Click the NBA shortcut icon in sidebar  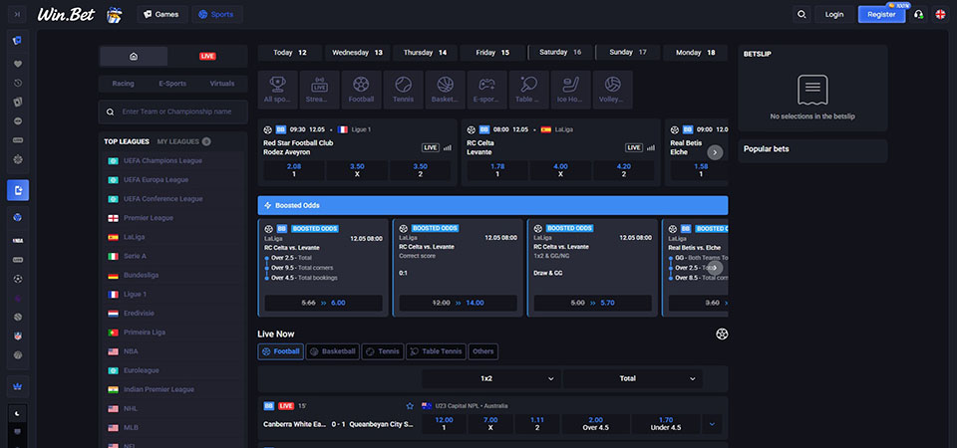click(x=18, y=241)
